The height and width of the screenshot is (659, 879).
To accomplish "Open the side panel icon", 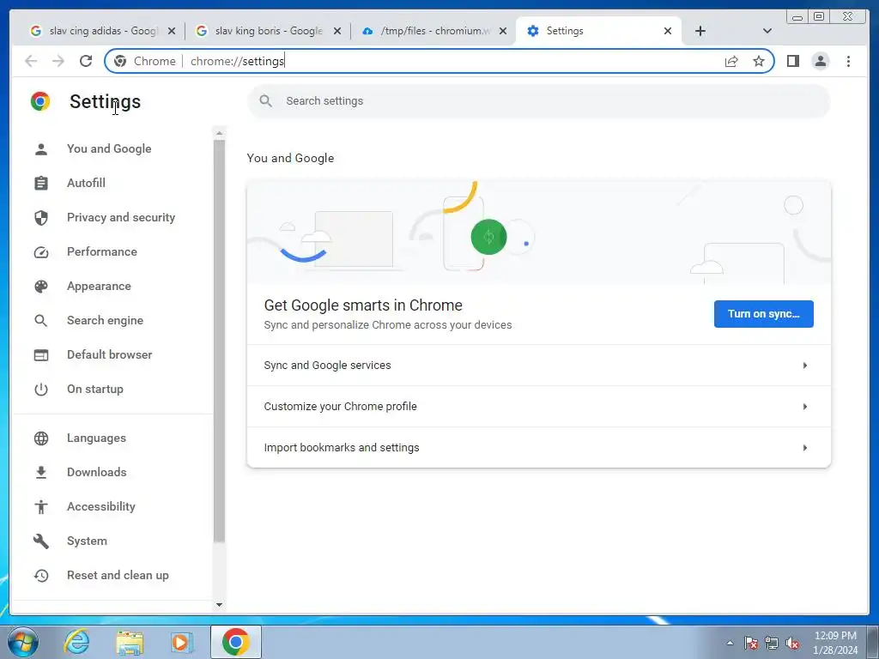I will [x=792, y=61].
